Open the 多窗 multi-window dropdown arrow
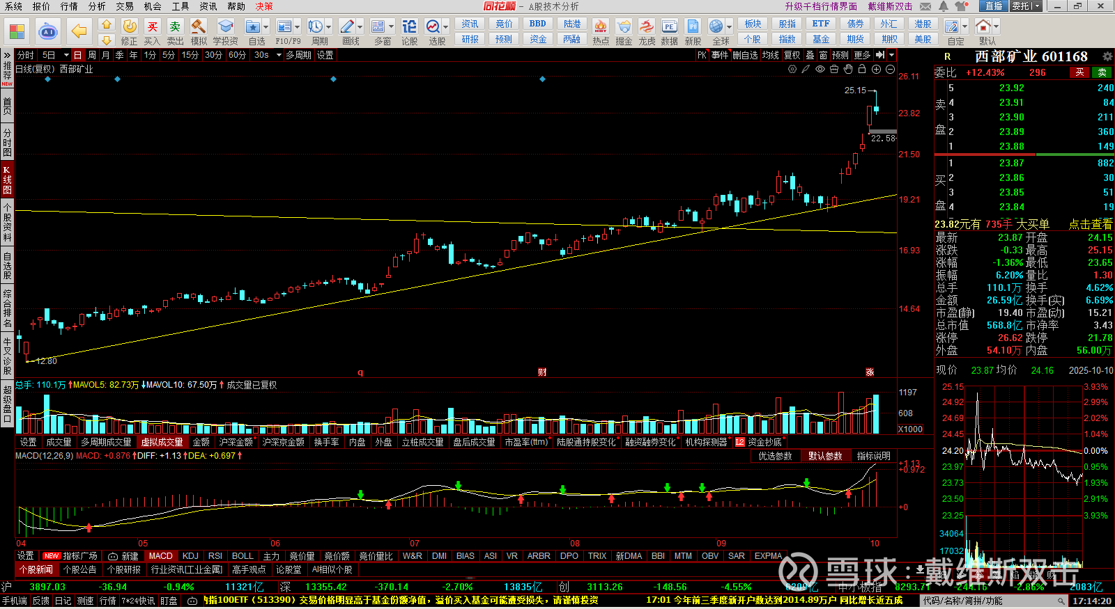 [391, 27]
